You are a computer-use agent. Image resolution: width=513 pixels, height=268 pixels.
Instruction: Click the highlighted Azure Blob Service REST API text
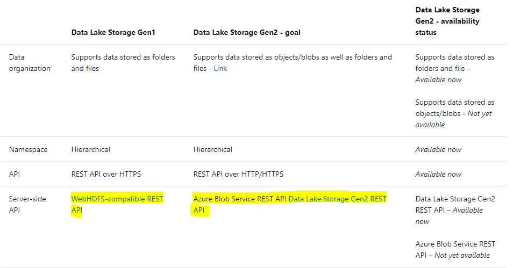239,199
